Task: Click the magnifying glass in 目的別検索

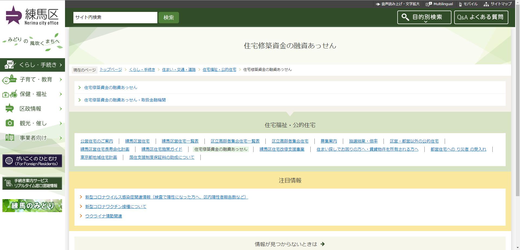Action: [x=405, y=17]
